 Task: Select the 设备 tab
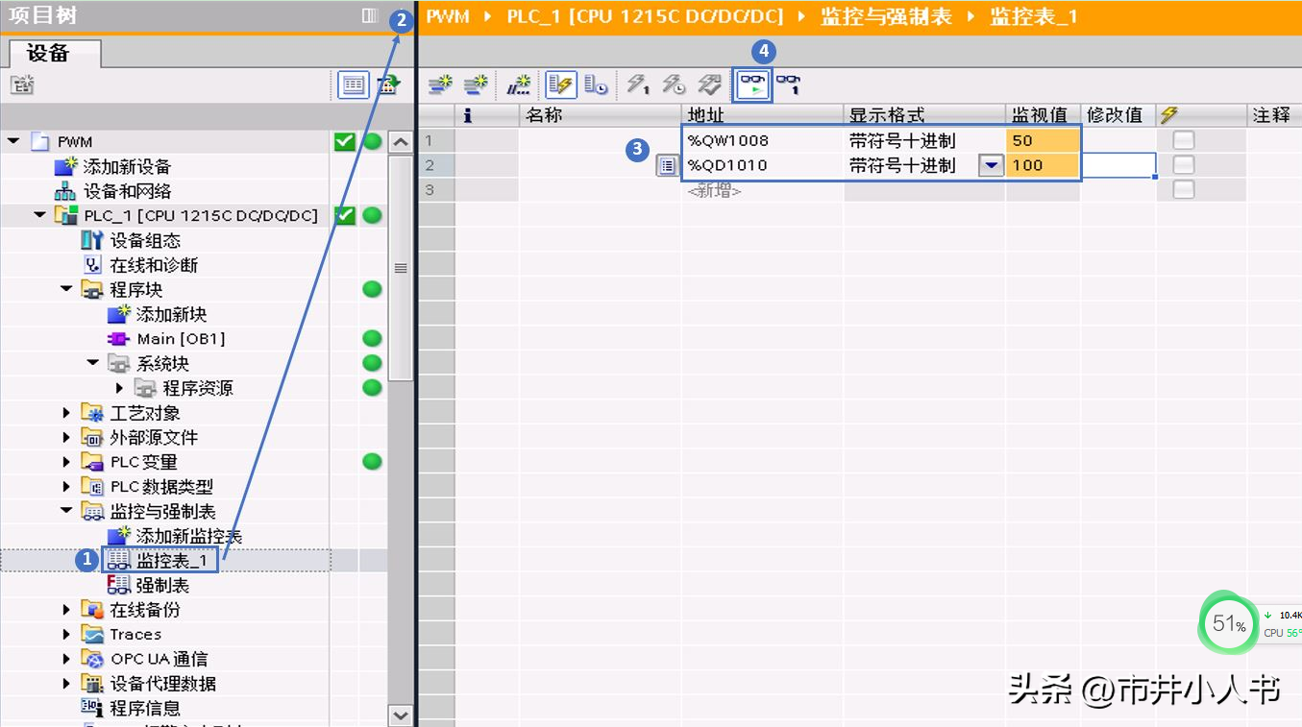(48, 53)
